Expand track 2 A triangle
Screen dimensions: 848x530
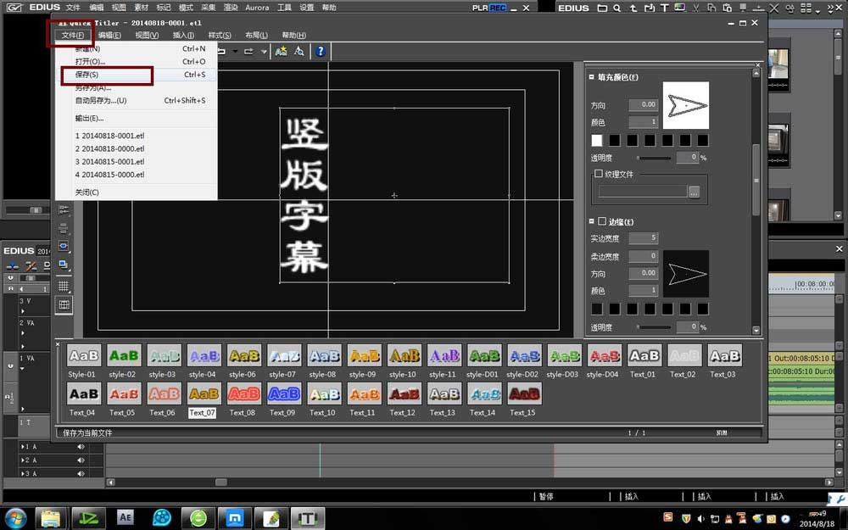tap(23, 460)
